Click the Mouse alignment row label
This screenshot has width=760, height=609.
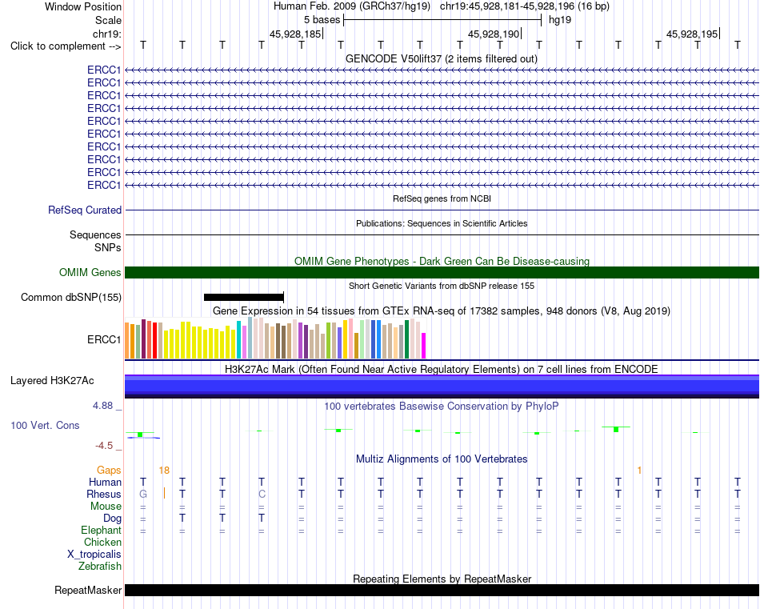click(x=106, y=507)
